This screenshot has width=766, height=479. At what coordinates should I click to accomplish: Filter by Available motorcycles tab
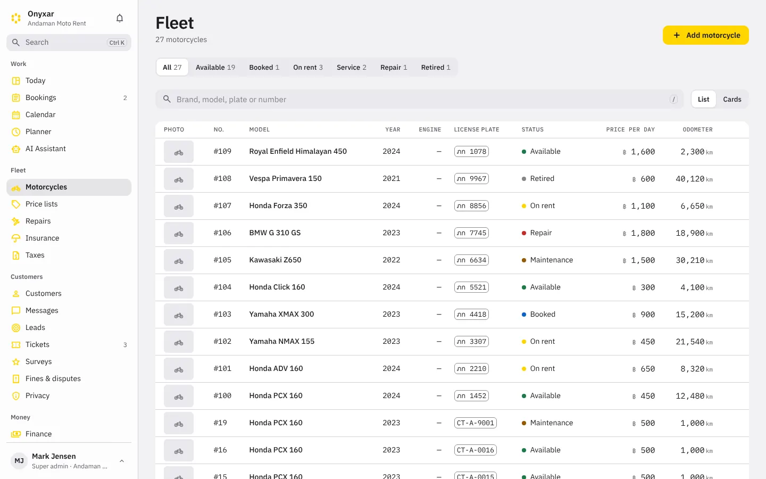[x=215, y=68]
